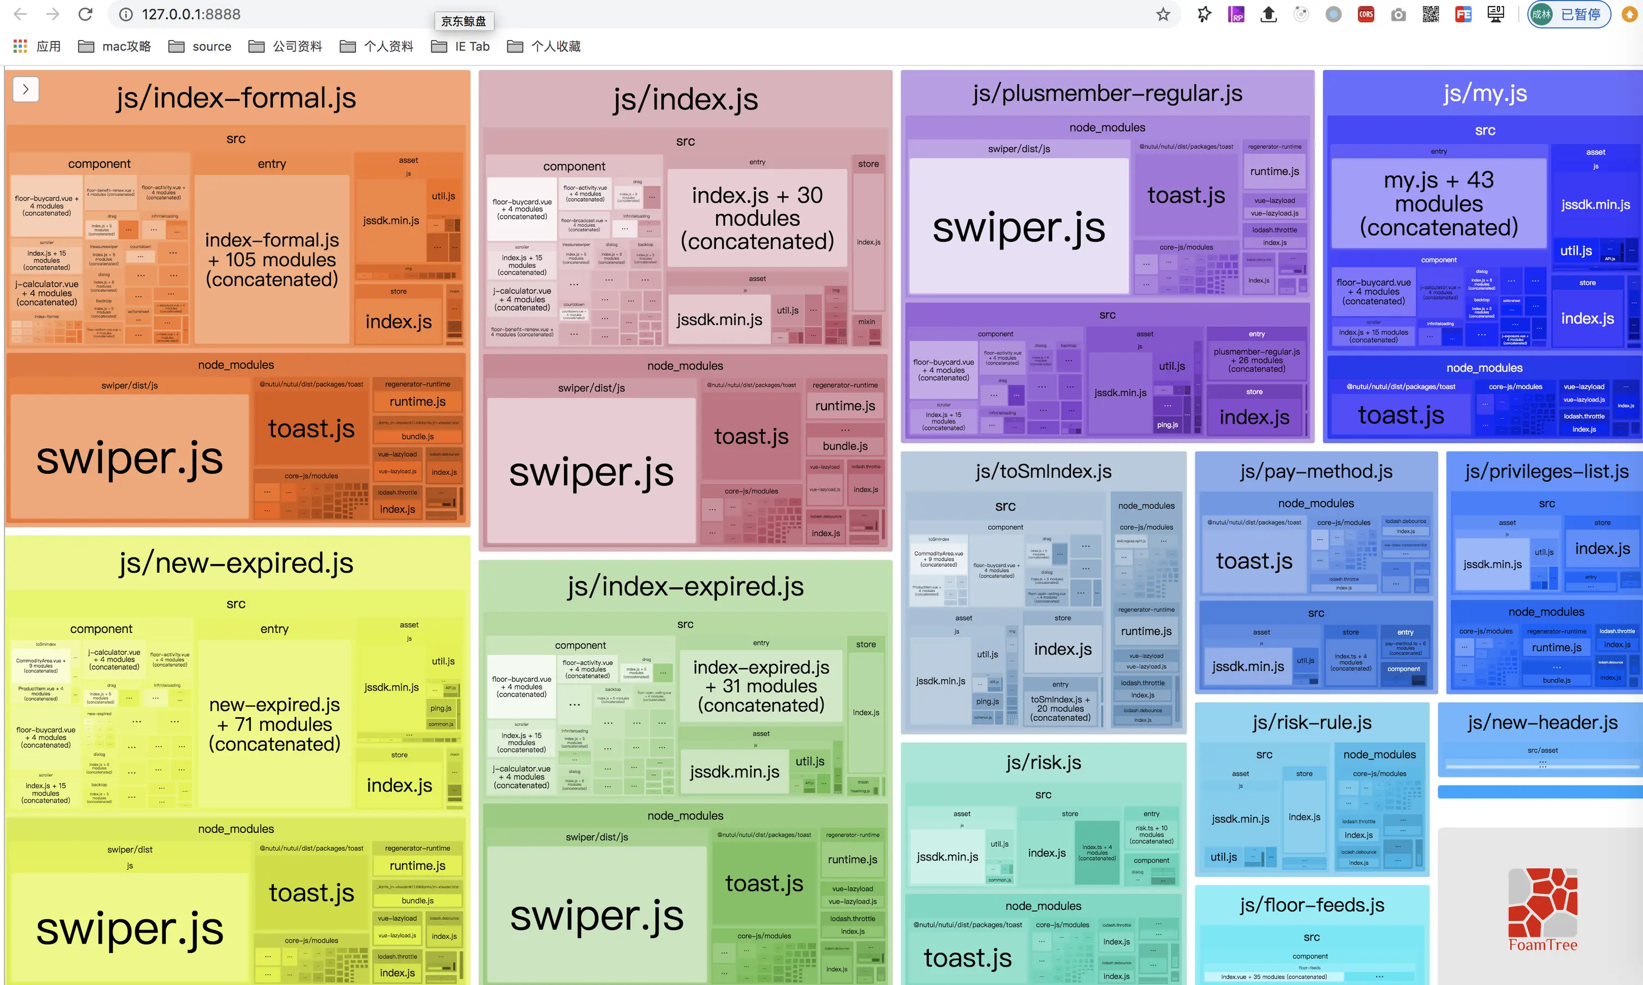The width and height of the screenshot is (1643, 985).
Task: Select the js/index.js bundle title
Action: click(x=686, y=99)
